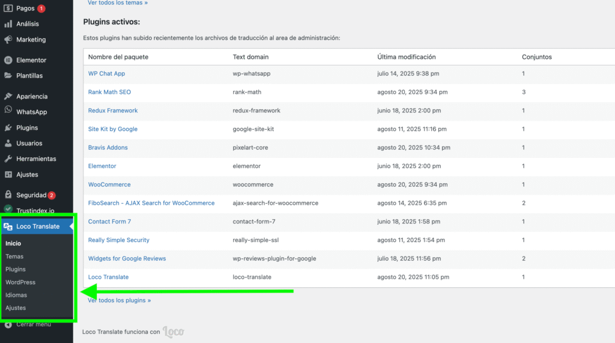Click the sidebar Ajustes sliders icon
This screenshot has height=343, width=615.
point(8,175)
